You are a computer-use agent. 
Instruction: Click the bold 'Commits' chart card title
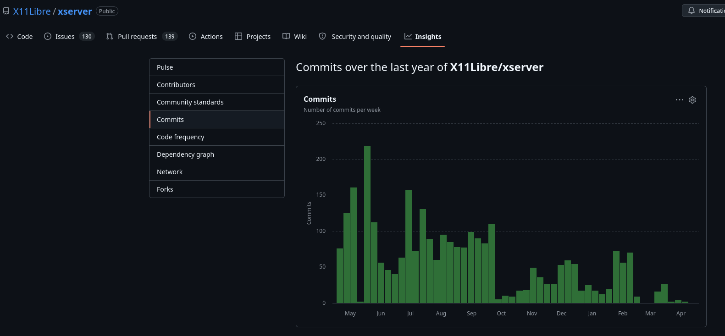320,99
